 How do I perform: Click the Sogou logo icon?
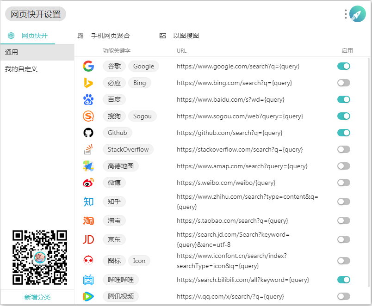tap(88, 116)
